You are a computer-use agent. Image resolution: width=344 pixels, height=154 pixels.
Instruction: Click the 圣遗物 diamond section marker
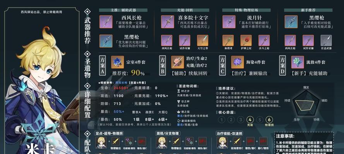click(87, 54)
